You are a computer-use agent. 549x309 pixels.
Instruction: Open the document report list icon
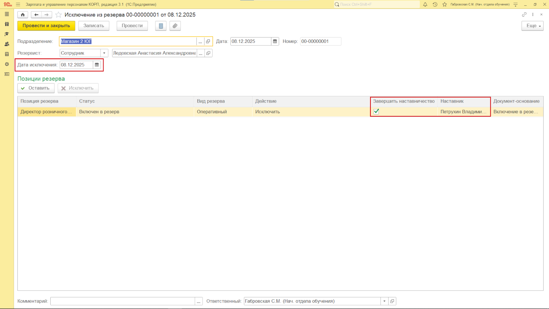[x=161, y=26]
